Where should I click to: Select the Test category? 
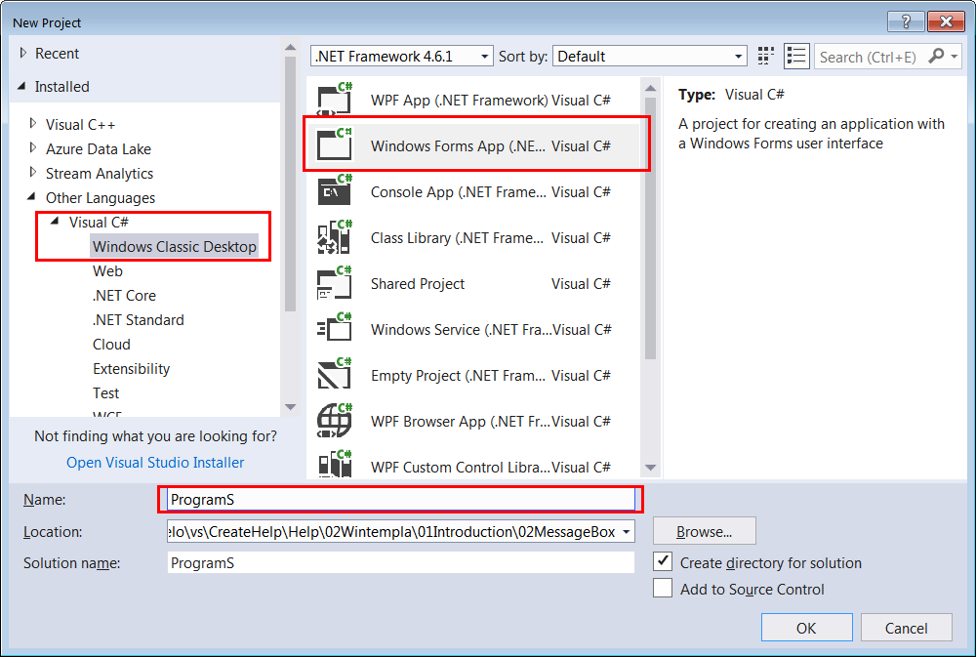pyautogui.click(x=105, y=393)
